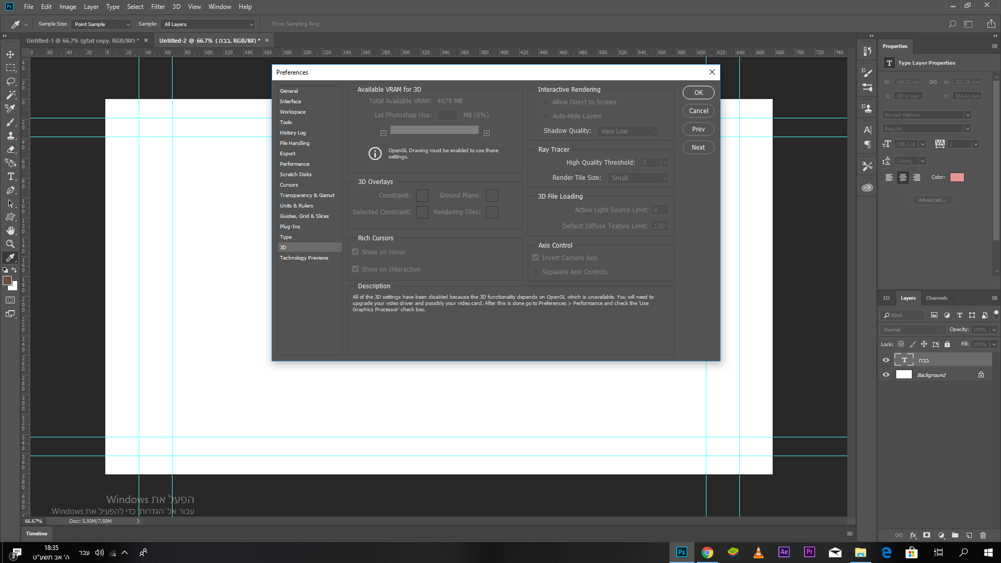Select the Brush tool in toolbar
The width and height of the screenshot is (1001, 563).
coord(10,122)
